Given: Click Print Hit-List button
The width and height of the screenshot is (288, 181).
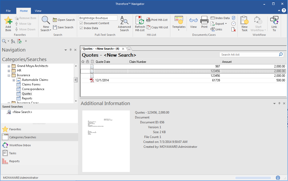Looking at the screenshot, I should point(157,20).
